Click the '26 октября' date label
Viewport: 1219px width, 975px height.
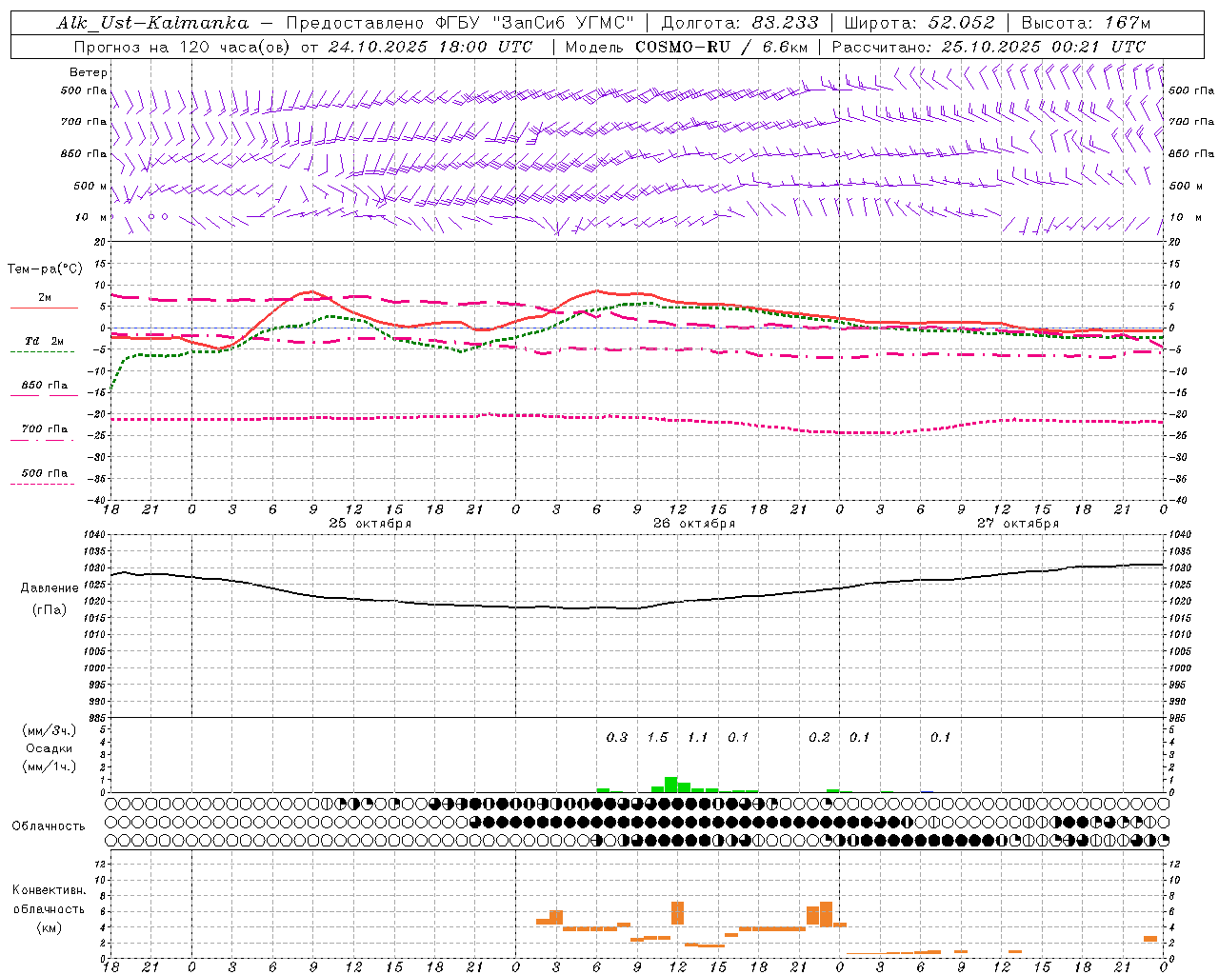click(694, 523)
